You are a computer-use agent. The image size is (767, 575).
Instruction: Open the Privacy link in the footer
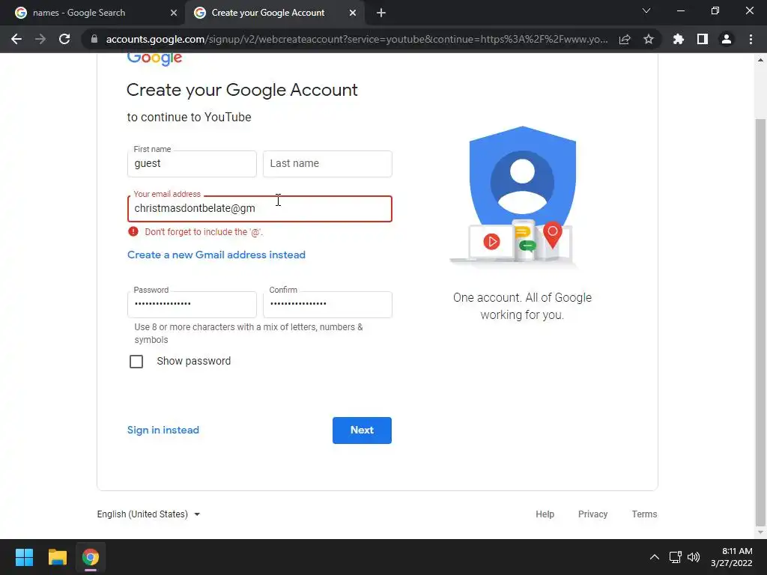tap(593, 514)
